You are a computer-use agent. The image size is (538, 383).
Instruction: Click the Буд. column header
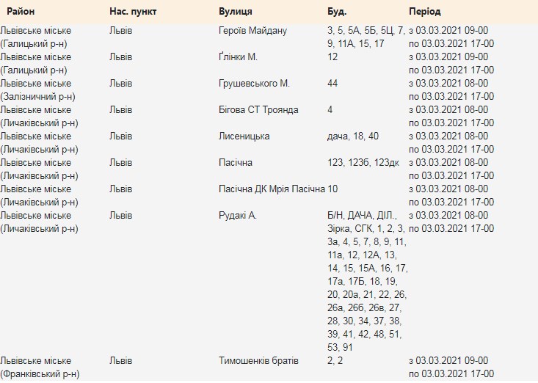coord(337,12)
